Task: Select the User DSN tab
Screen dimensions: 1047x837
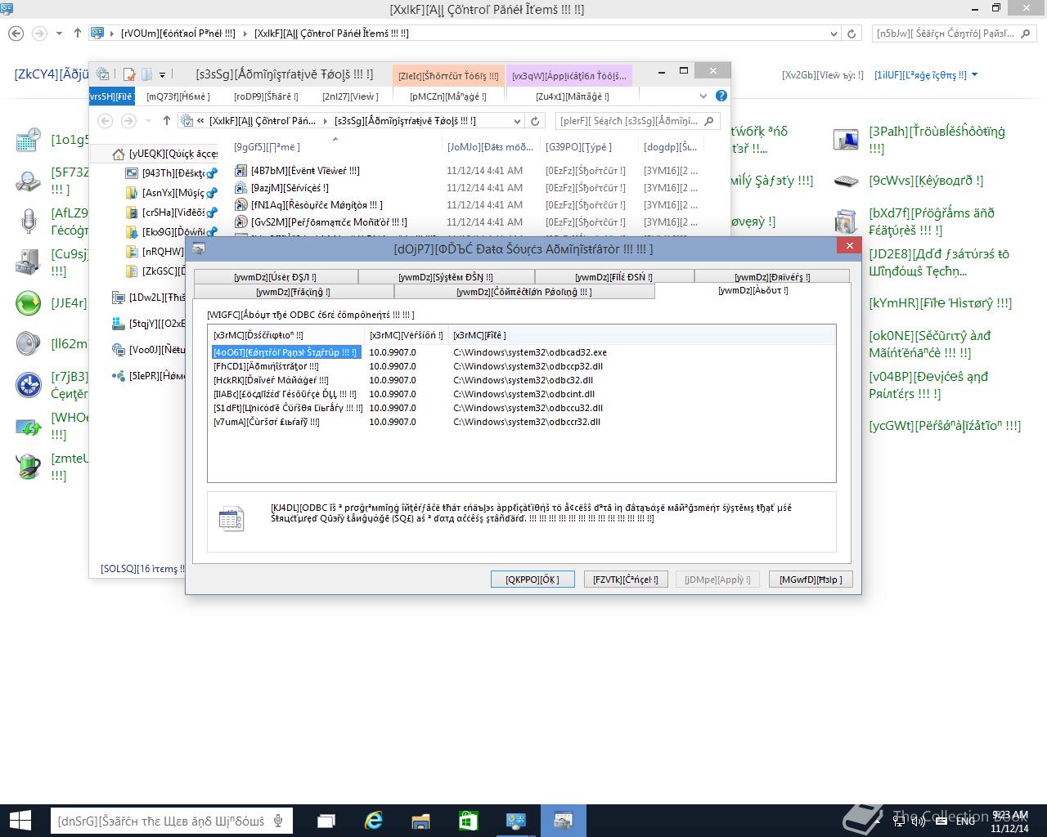Action: pos(276,276)
